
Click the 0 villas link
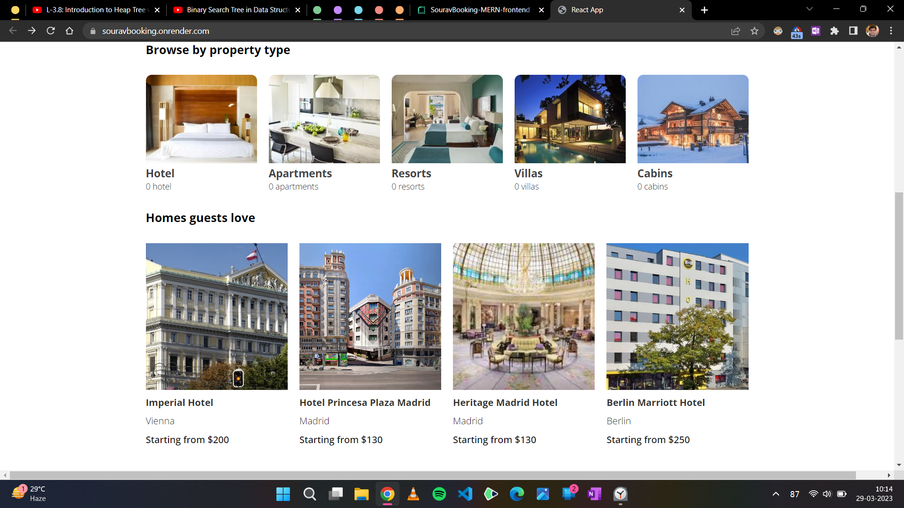(527, 186)
